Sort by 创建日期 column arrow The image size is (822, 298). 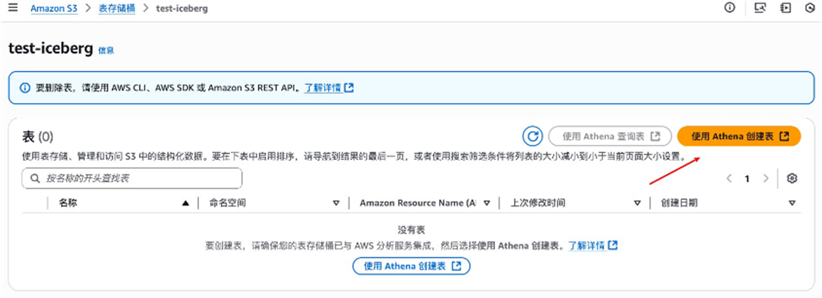[x=792, y=203]
